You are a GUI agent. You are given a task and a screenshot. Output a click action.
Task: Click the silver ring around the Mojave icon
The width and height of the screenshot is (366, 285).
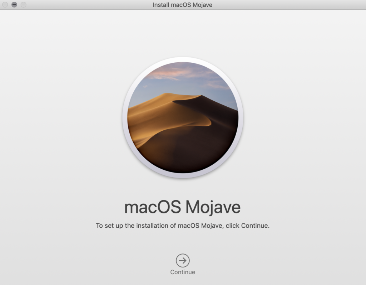(x=125, y=117)
